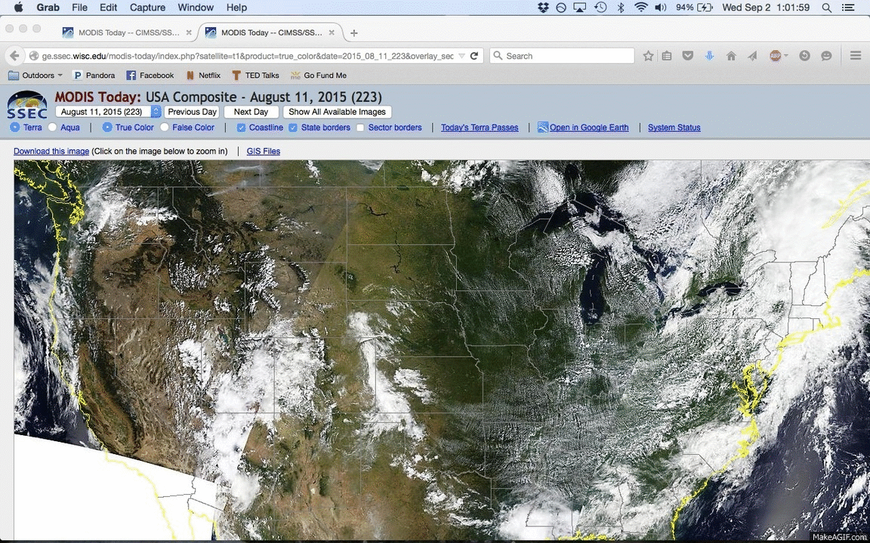Screen dimensions: 870x543
Task: Open a new tab with plus icon
Action: [x=354, y=32]
